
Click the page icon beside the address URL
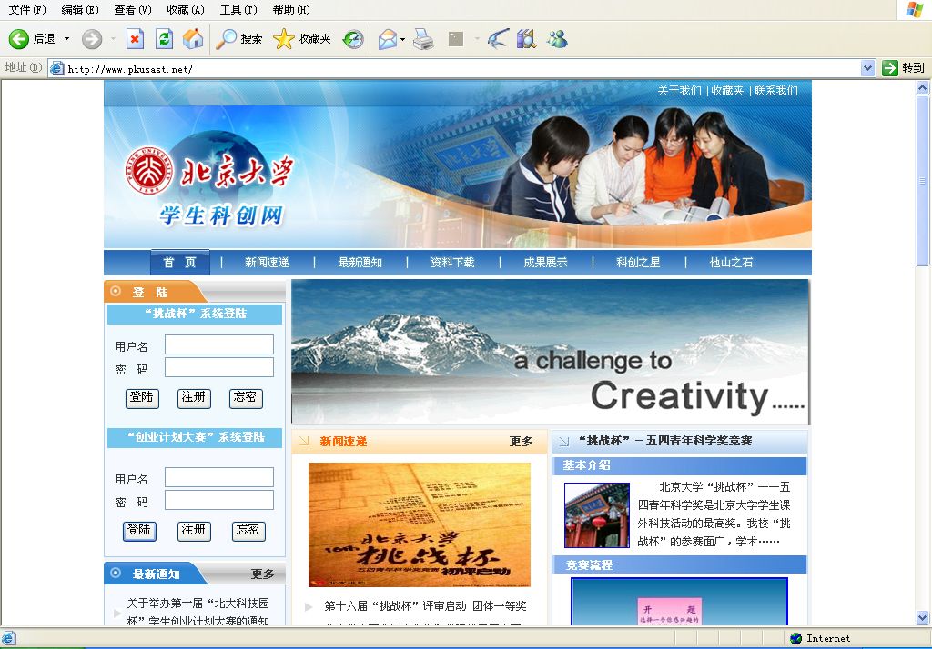click(57, 68)
